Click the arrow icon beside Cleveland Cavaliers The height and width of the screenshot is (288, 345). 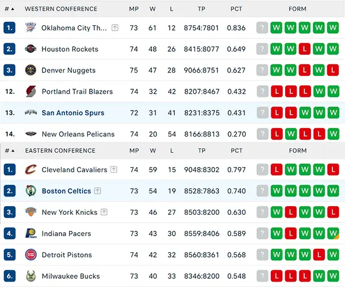tap(114, 170)
